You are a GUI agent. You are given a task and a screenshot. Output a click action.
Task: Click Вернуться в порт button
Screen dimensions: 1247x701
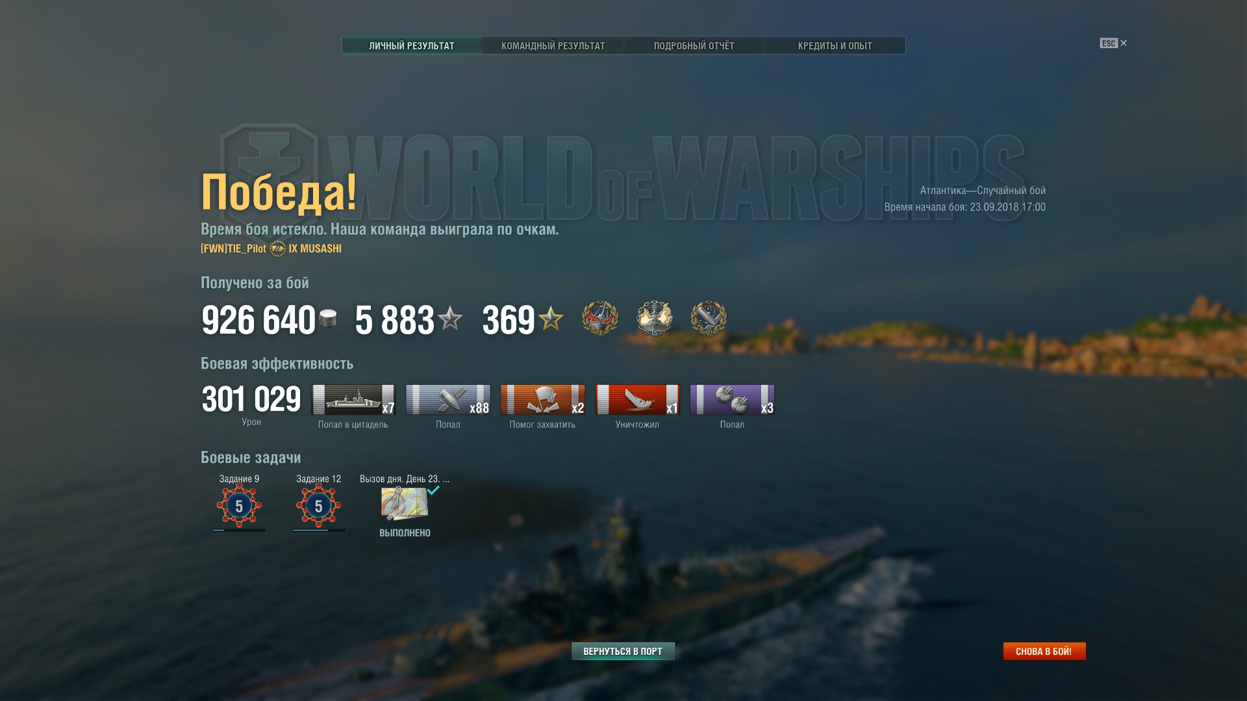623,651
